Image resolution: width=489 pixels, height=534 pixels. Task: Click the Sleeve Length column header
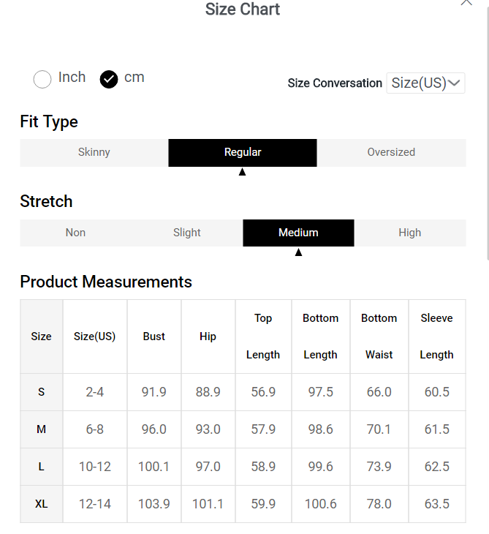436,336
